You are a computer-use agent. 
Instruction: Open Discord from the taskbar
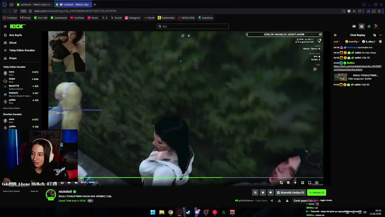[197, 212]
